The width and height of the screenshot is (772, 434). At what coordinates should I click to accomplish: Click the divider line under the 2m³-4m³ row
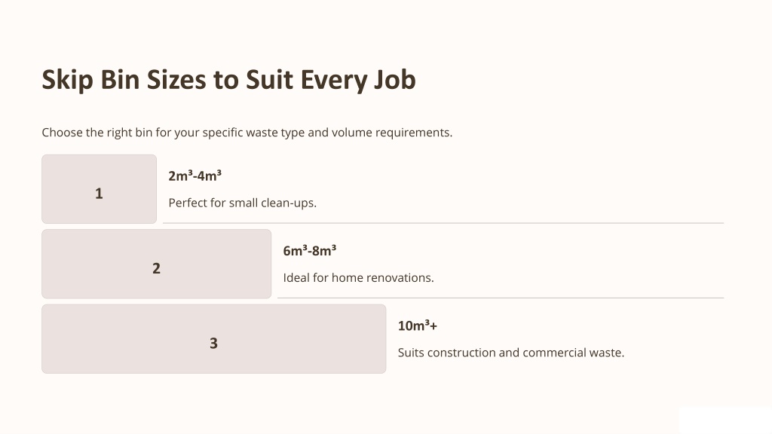tap(443, 223)
